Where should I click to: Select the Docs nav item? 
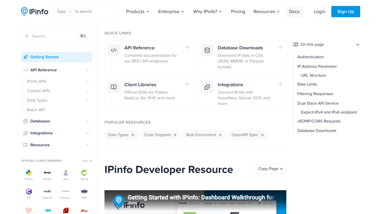pos(294,11)
